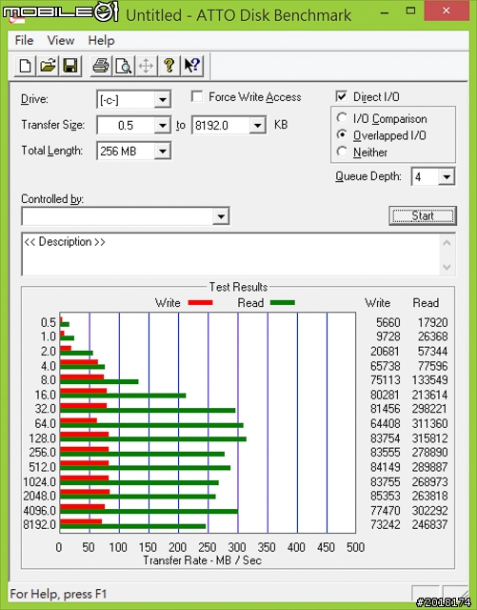Click the write value 85353
The width and height of the screenshot is (477, 610).
pos(385,496)
